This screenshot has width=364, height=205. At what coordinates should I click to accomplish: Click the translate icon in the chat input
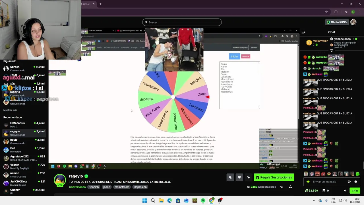point(349,182)
